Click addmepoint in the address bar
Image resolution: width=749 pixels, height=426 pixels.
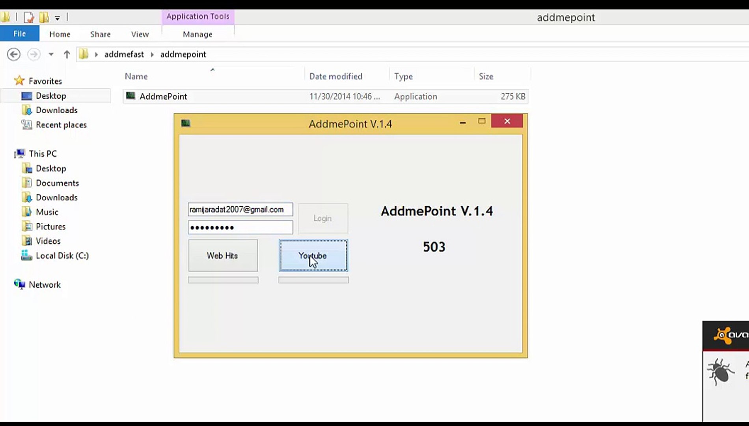coord(183,54)
